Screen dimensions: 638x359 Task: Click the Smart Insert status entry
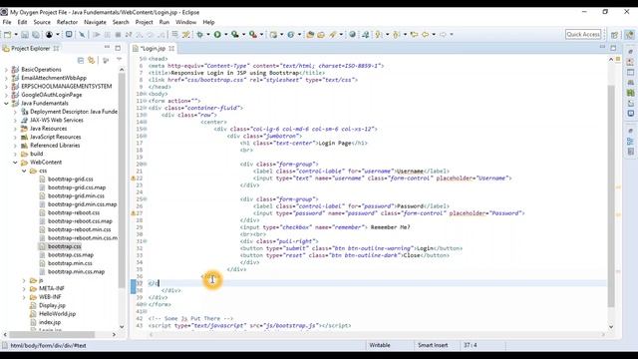(433, 345)
